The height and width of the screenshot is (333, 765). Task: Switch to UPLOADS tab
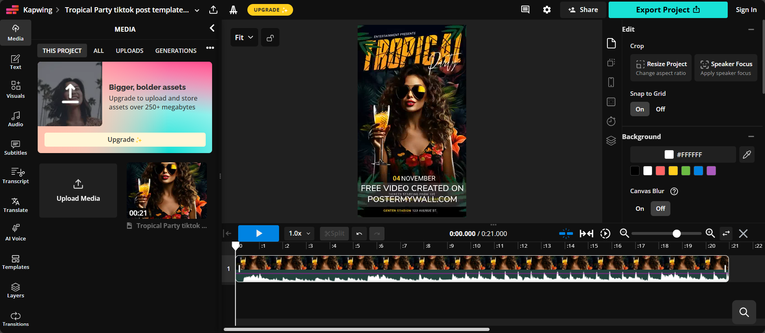tap(130, 50)
